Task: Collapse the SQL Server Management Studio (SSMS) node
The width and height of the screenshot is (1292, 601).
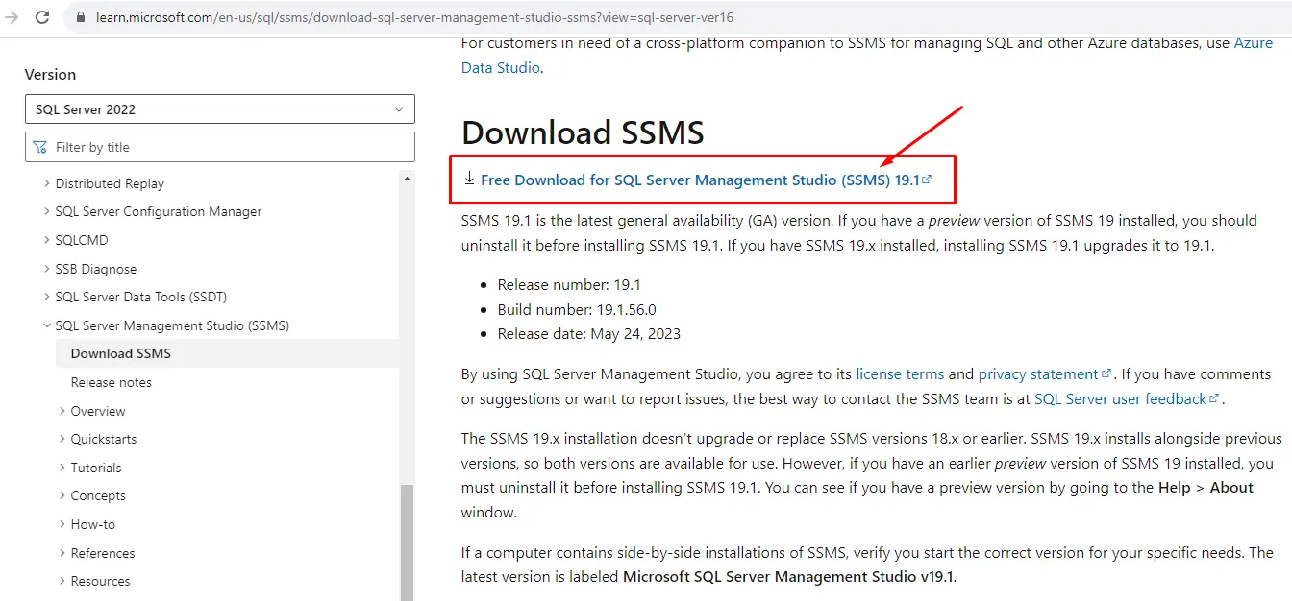Action: click(47, 325)
